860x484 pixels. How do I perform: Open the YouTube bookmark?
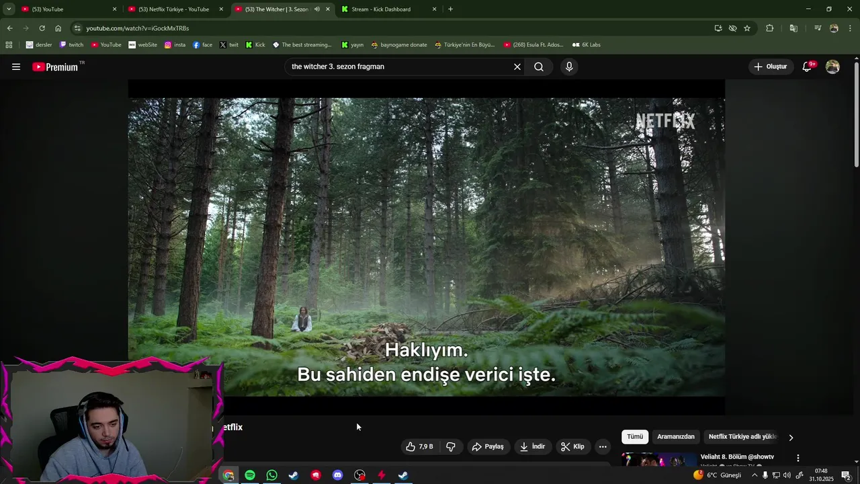coord(106,45)
